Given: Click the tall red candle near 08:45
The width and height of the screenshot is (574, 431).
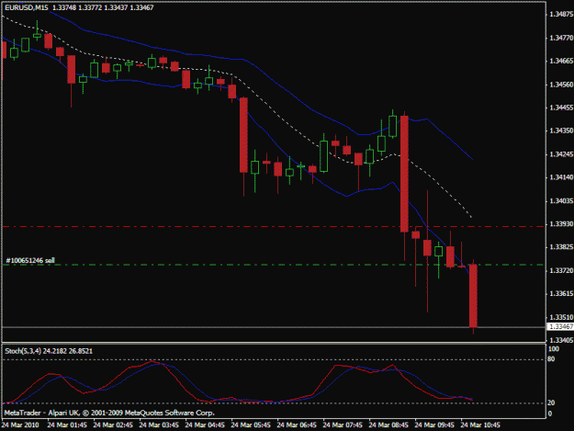Looking at the screenshot, I should [x=404, y=174].
